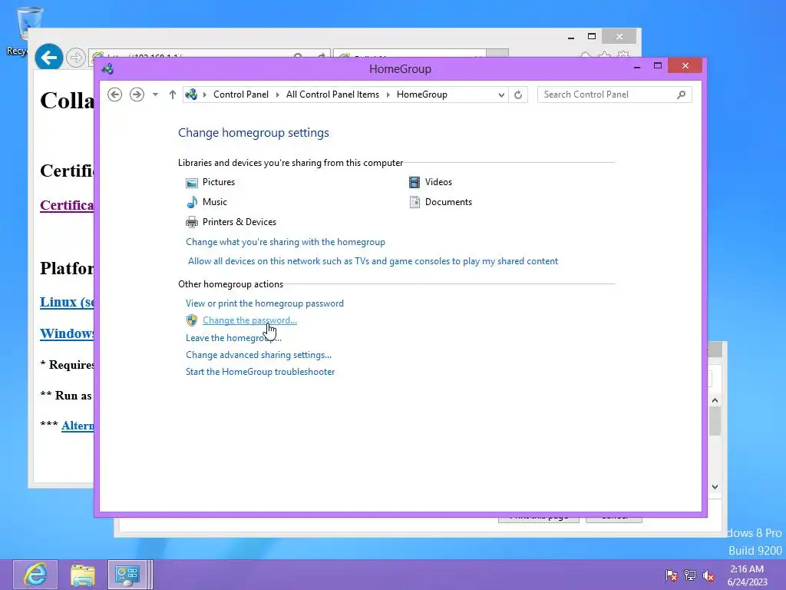This screenshot has height=590, width=786.
Task: Open the Recycle Bin on desktop
Action: click(x=29, y=24)
